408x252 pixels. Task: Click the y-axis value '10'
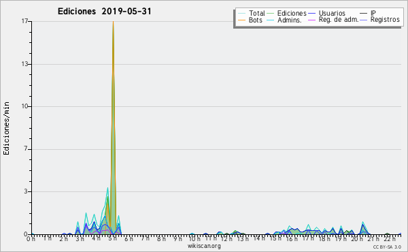25,106
